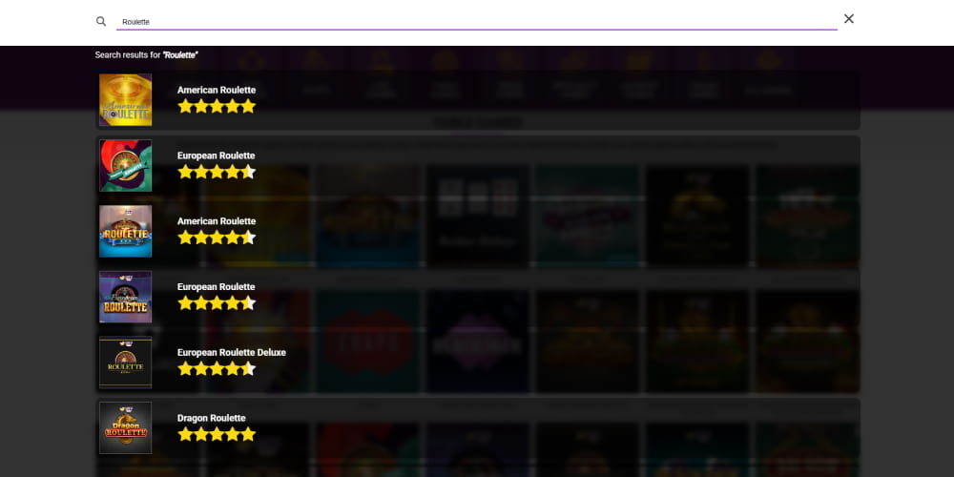Viewport: 954px width, 477px height.
Task: Close the search overlay with X
Action: tap(849, 19)
